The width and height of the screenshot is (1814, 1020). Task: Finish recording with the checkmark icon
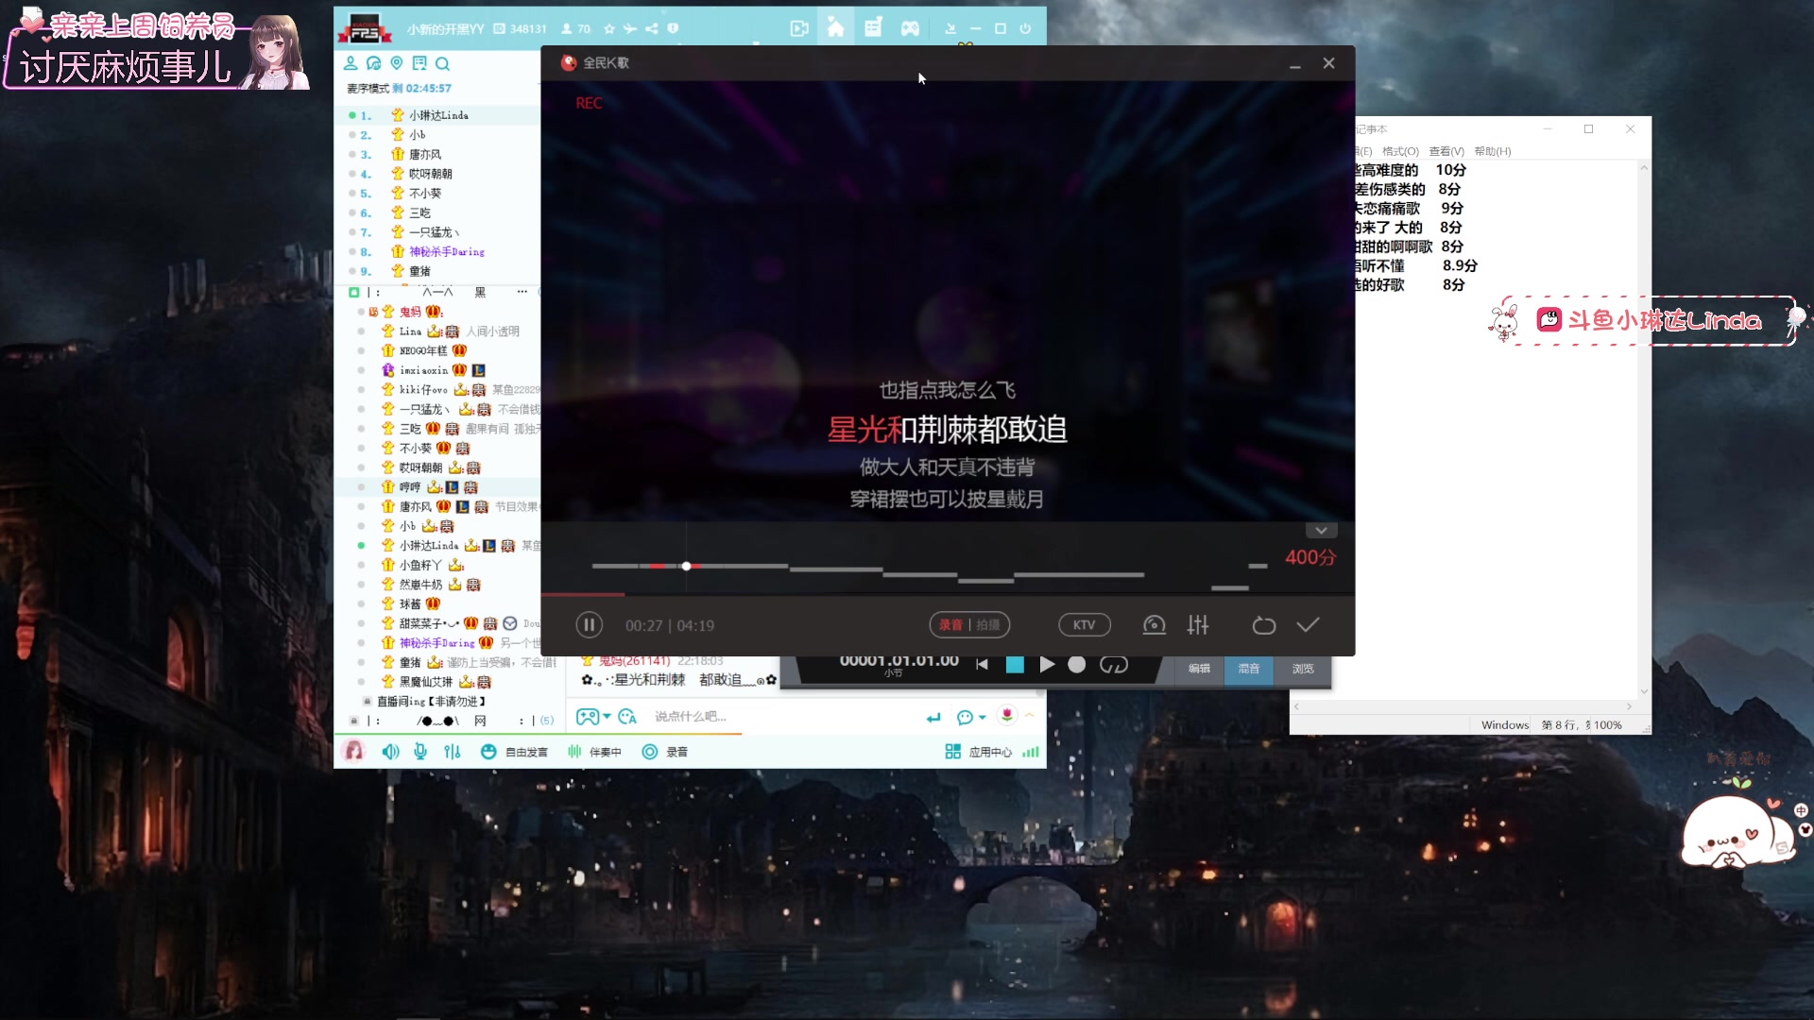(x=1308, y=625)
